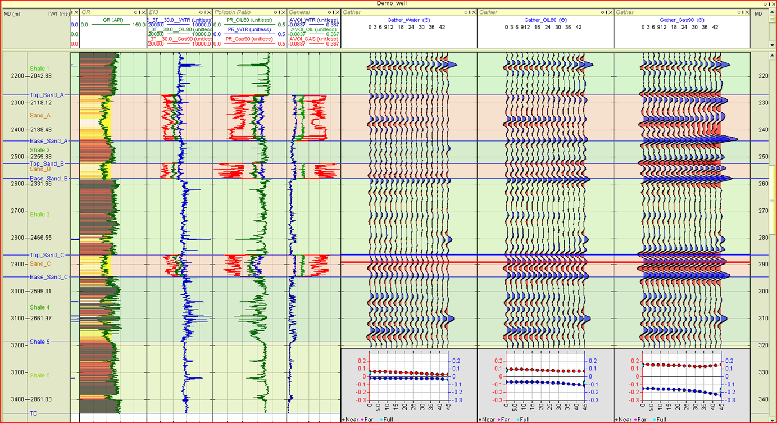Select the Poisson Ratio track title

point(233,12)
